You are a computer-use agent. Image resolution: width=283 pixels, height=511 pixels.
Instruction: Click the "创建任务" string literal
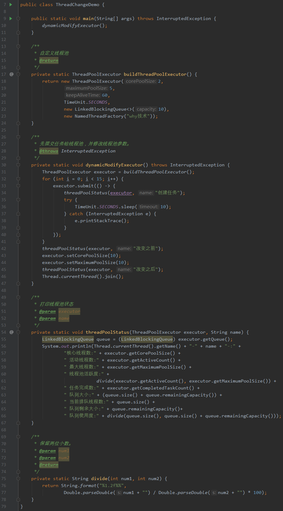(x=168, y=193)
